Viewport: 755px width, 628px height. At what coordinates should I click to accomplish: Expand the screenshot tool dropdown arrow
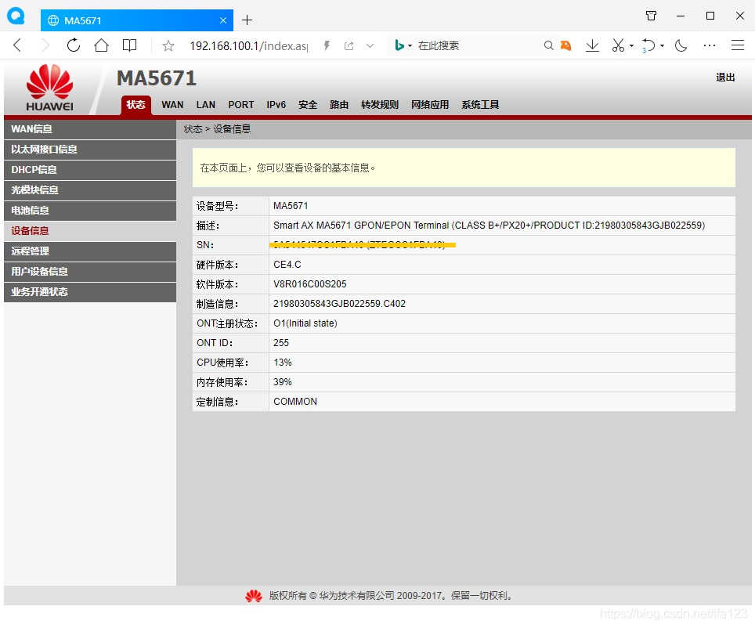[632, 45]
